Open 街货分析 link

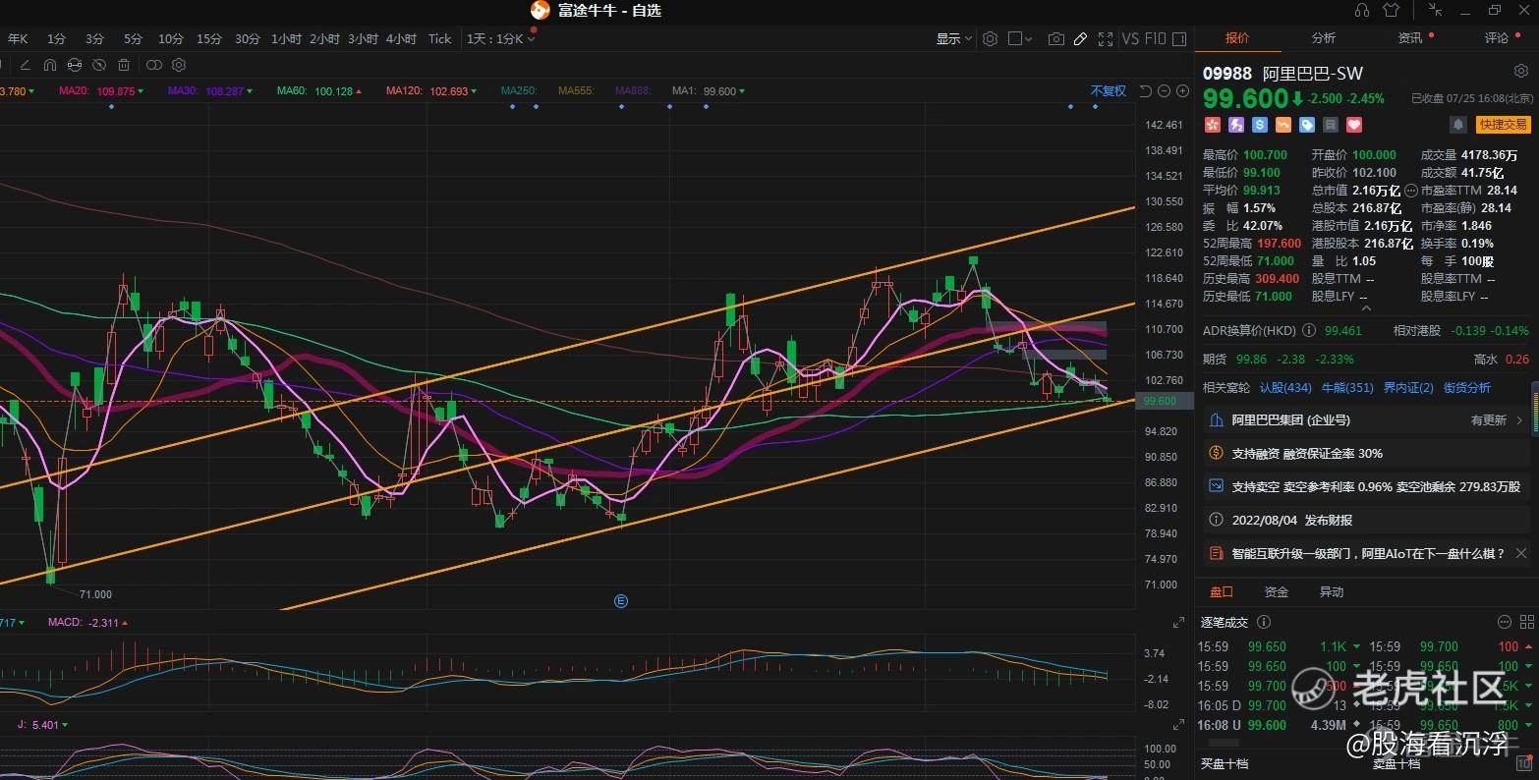[x=1467, y=388]
